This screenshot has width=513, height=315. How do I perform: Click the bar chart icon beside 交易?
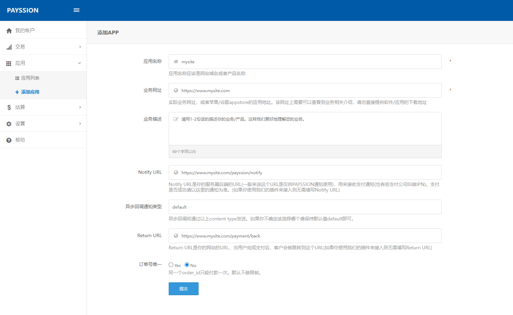click(9, 47)
